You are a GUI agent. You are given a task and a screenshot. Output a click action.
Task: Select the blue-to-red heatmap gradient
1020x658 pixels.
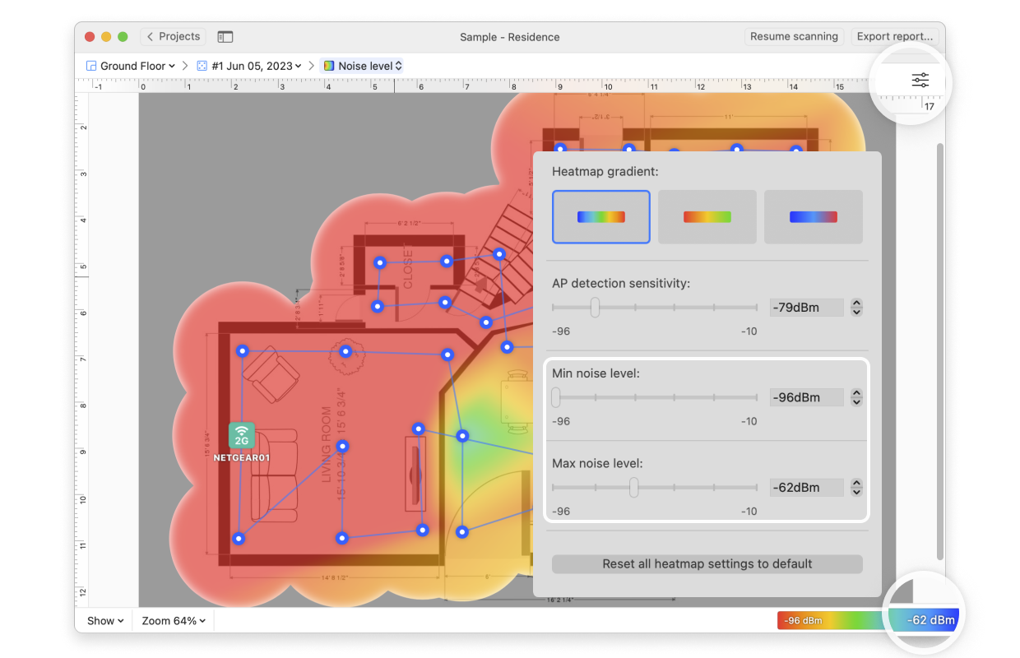(814, 217)
